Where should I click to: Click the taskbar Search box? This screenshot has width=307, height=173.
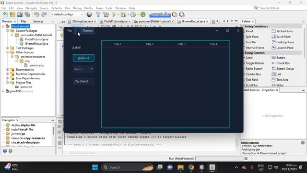pos(127,167)
